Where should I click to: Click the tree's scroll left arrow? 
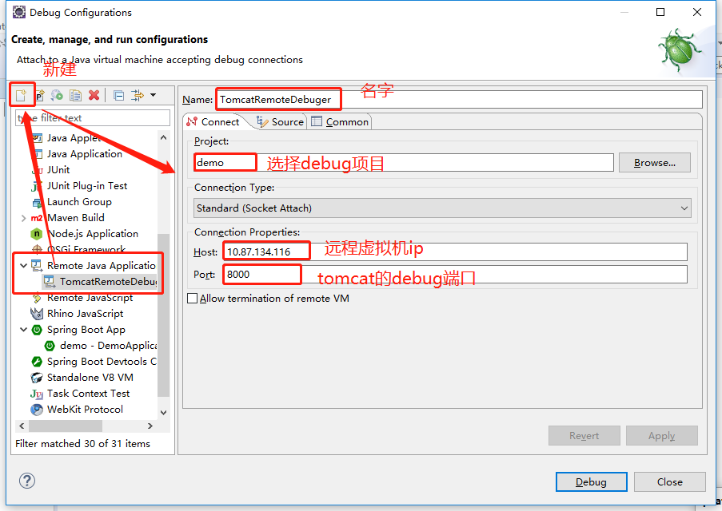pos(21,426)
